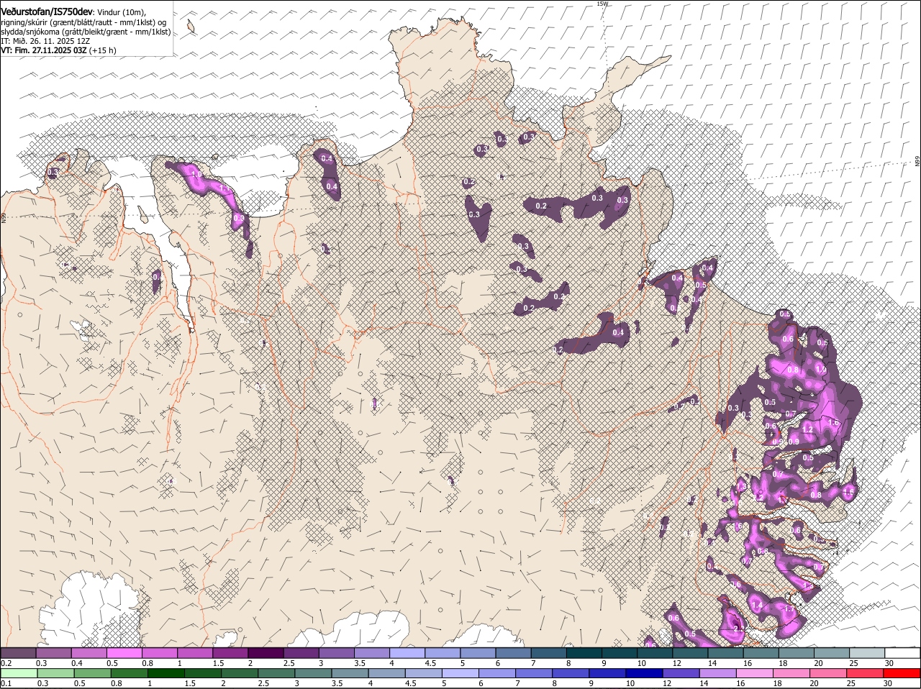
Task: Pick upper legend swatch between 12 and 14
Action: [690, 652]
